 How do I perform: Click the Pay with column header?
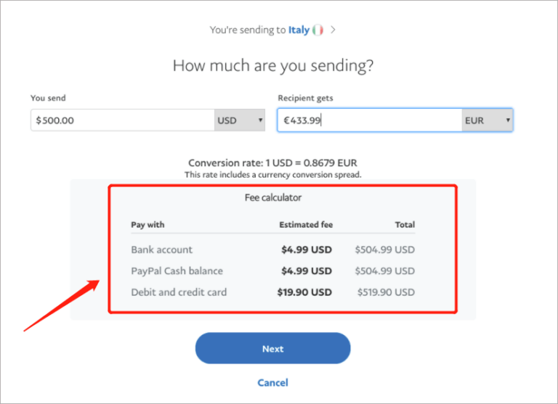[x=147, y=225]
